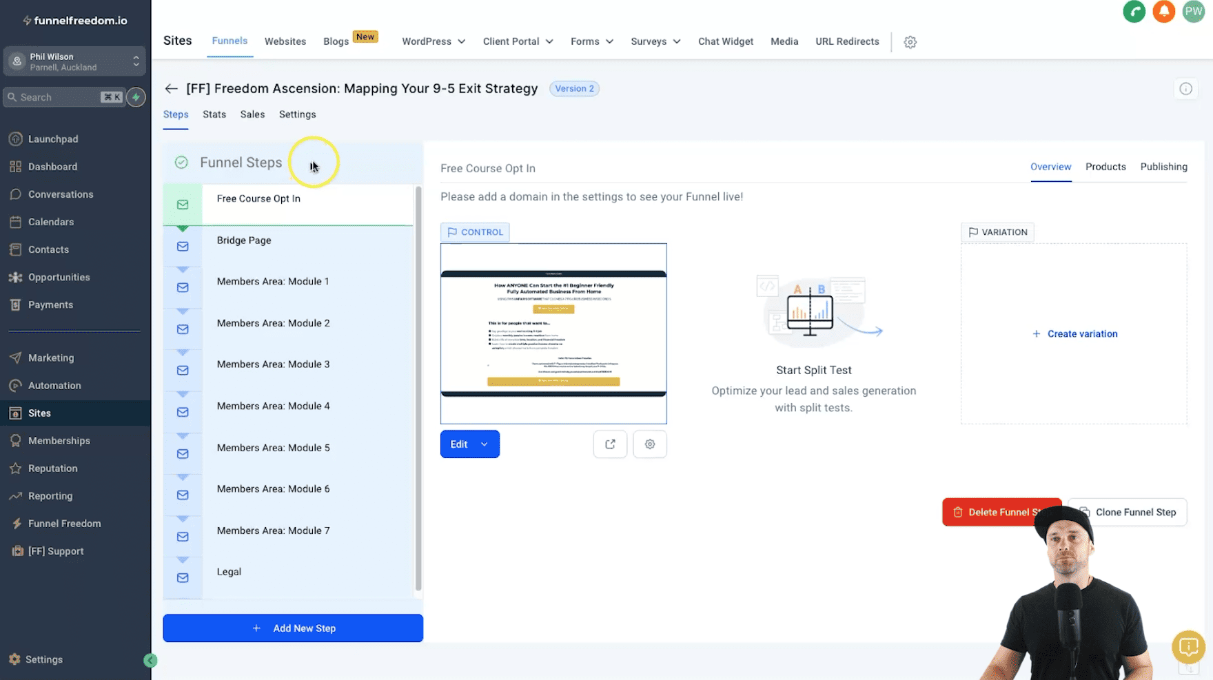This screenshot has width=1213, height=680.
Task: Click the notifications bell icon
Action: pos(1163,12)
